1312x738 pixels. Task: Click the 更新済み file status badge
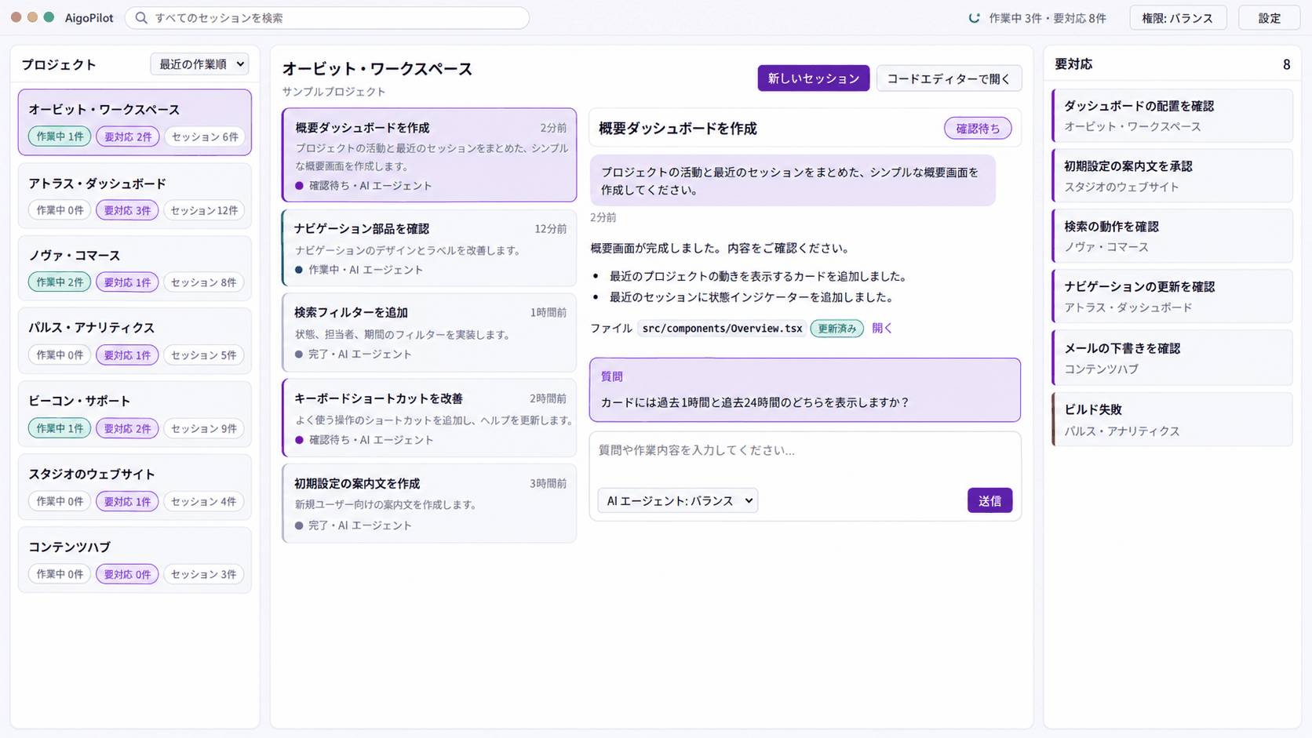click(836, 329)
